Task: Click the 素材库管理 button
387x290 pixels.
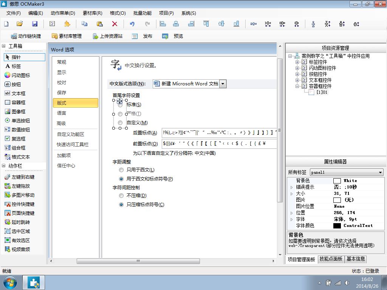Action: click(67, 36)
